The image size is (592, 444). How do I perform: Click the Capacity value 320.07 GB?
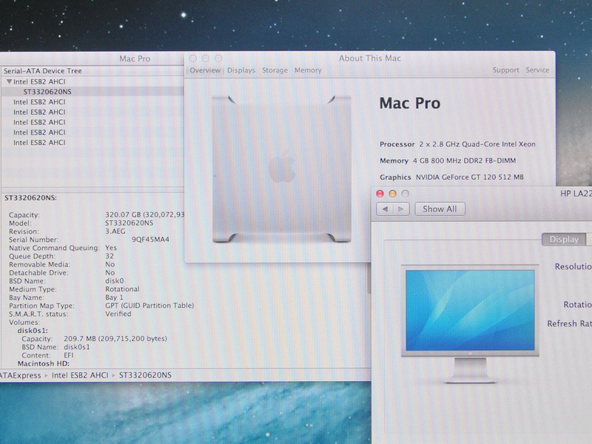pos(144,215)
